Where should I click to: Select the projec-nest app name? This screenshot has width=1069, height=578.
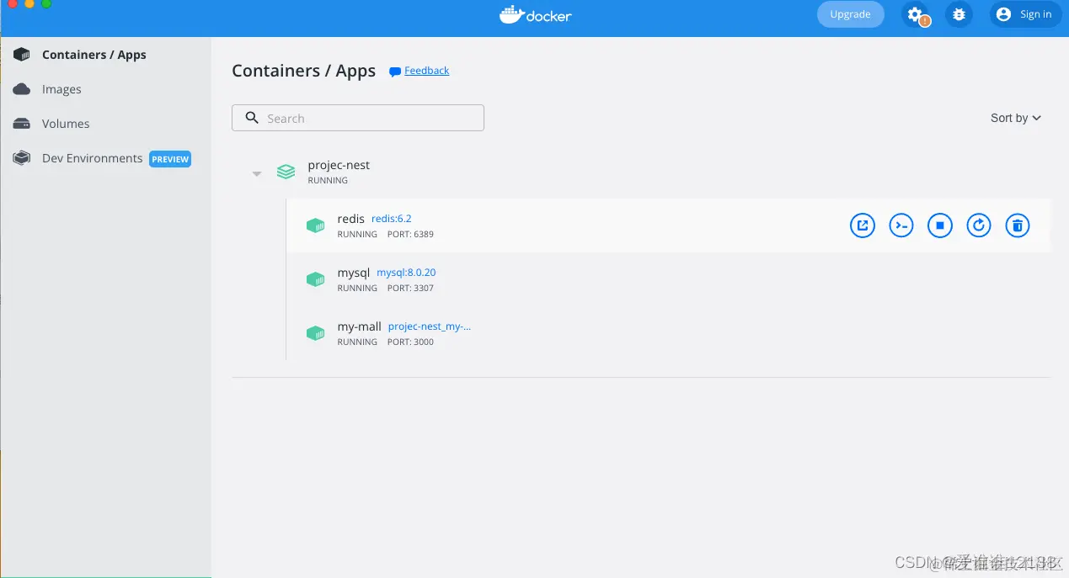coord(339,165)
